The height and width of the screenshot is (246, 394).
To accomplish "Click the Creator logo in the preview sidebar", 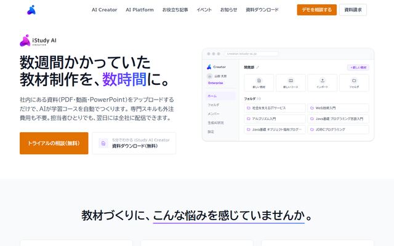I will click(x=216, y=67).
